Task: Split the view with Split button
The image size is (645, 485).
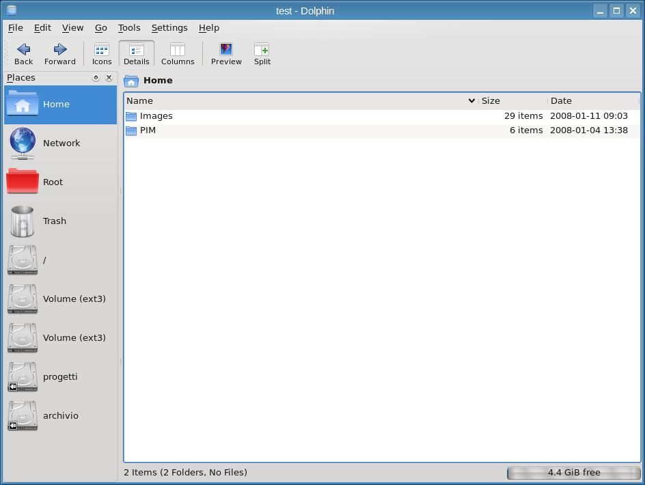Action: (262, 54)
